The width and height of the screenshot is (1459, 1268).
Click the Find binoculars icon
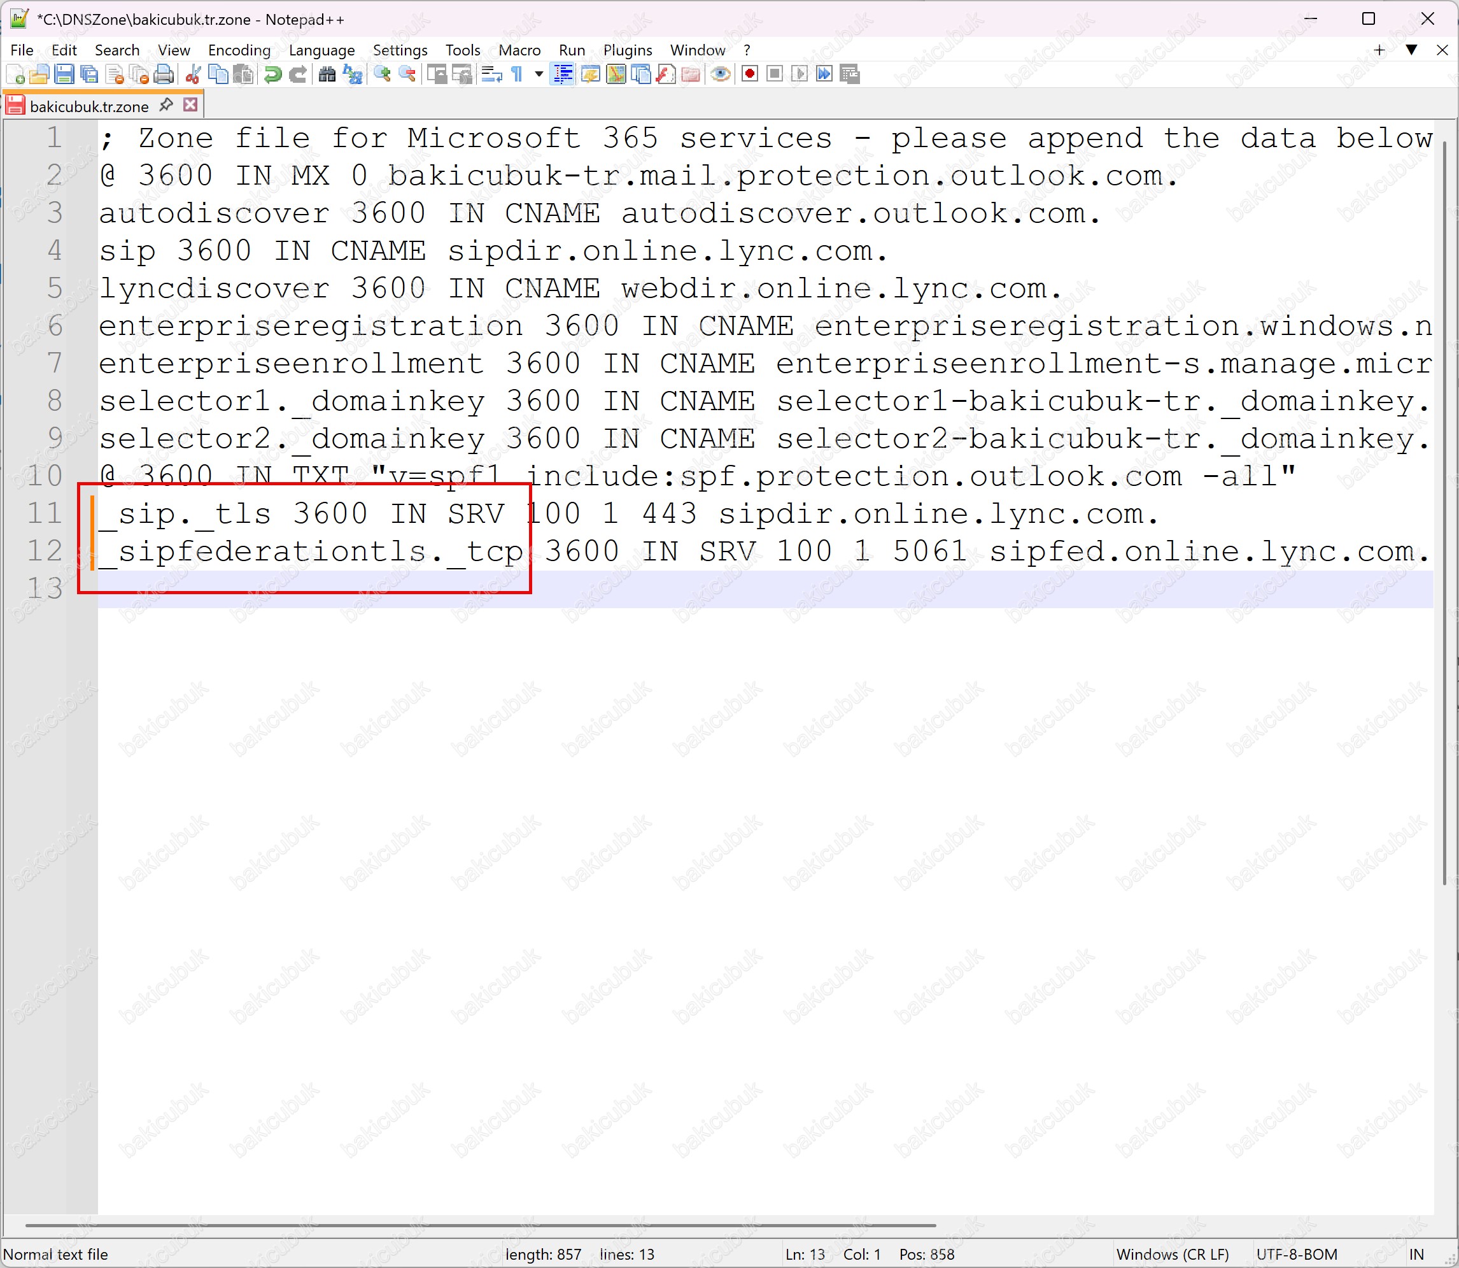327,75
